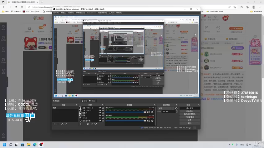The height and width of the screenshot is (148, 264).
Task: Add a new scene with the plus icon
Action: [x=54, y=124]
